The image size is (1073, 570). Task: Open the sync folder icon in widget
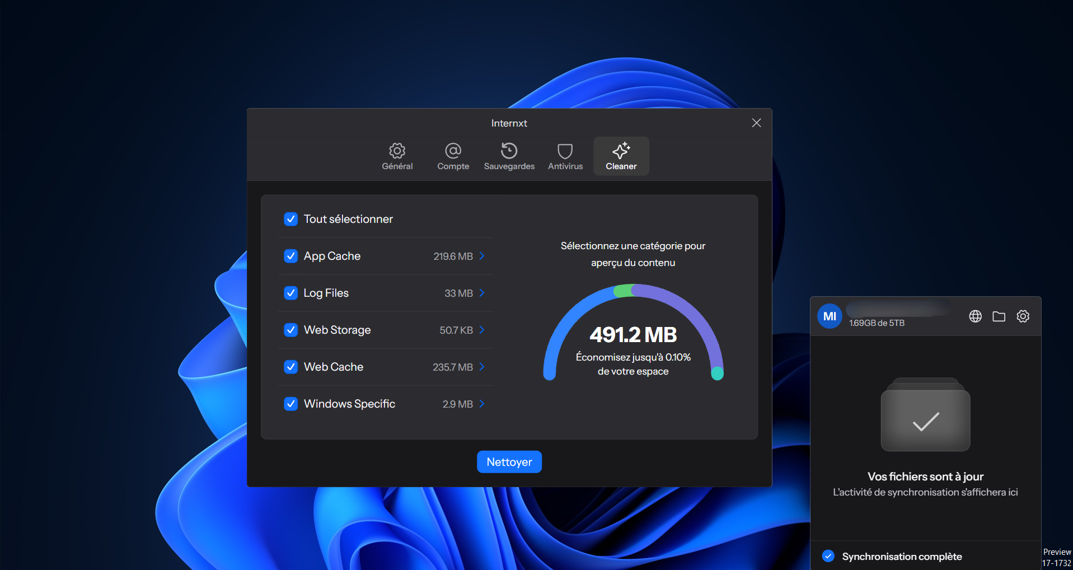coord(999,316)
